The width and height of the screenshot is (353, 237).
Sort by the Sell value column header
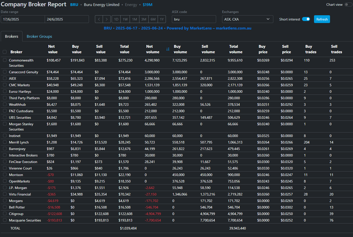pos(101,49)
